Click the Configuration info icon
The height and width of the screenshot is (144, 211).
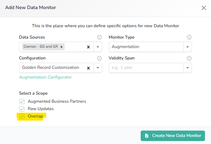pos(99,58)
